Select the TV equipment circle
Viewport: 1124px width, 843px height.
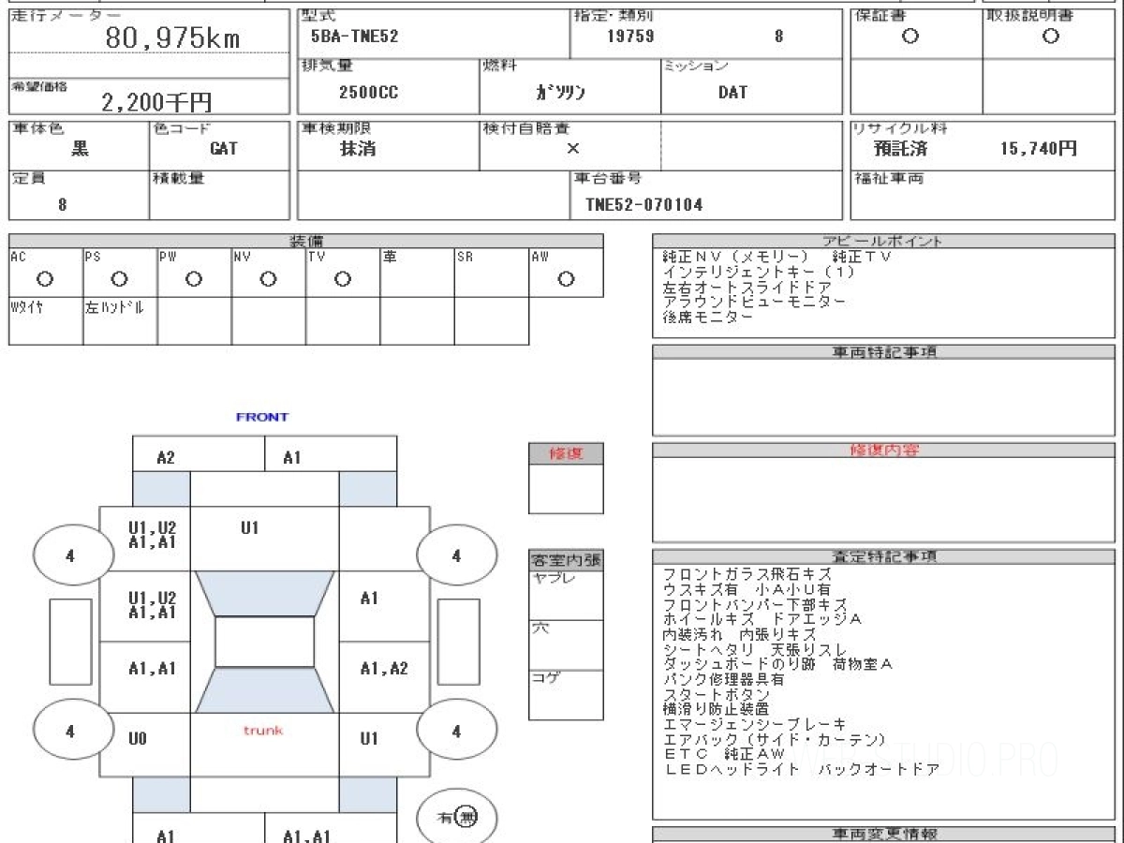[342, 279]
